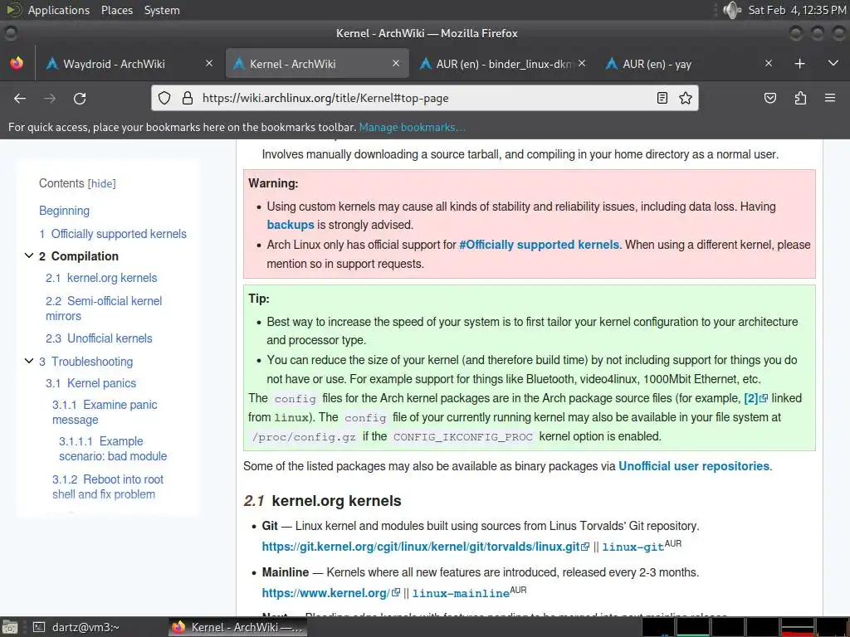Viewport: 850px width, 637px height.
Task: Go to Officially supported kernels section
Action: click(113, 234)
